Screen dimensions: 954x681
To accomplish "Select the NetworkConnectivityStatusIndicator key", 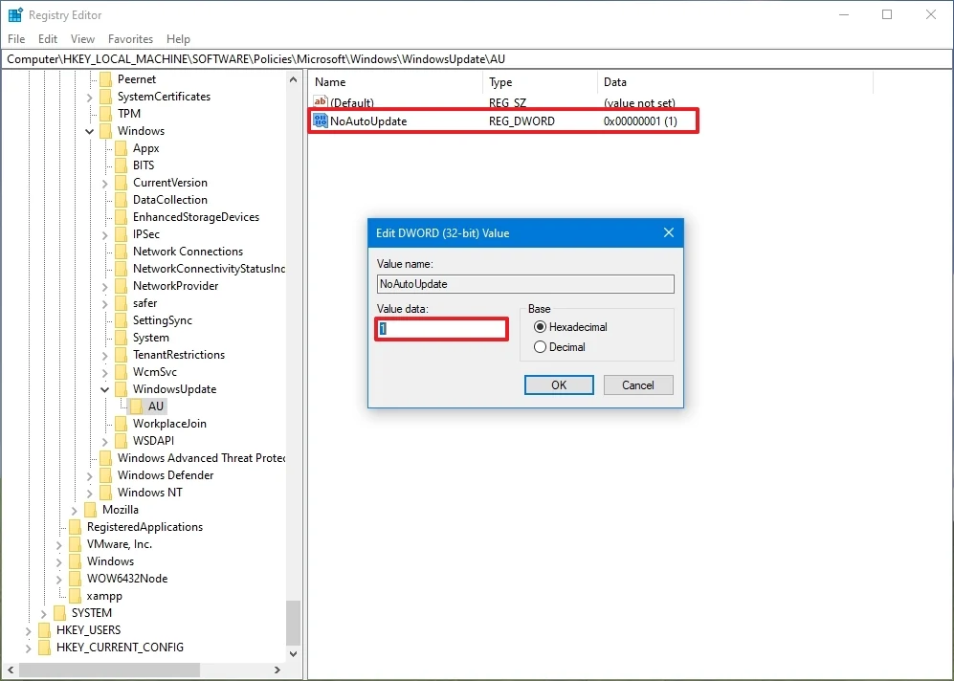I will (x=209, y=269).
